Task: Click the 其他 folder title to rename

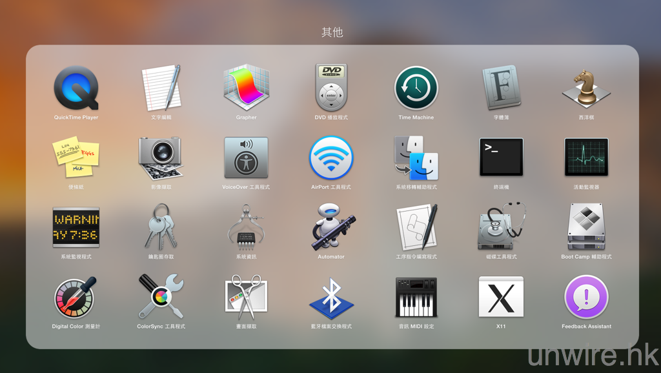Action: tap(332, 32)
